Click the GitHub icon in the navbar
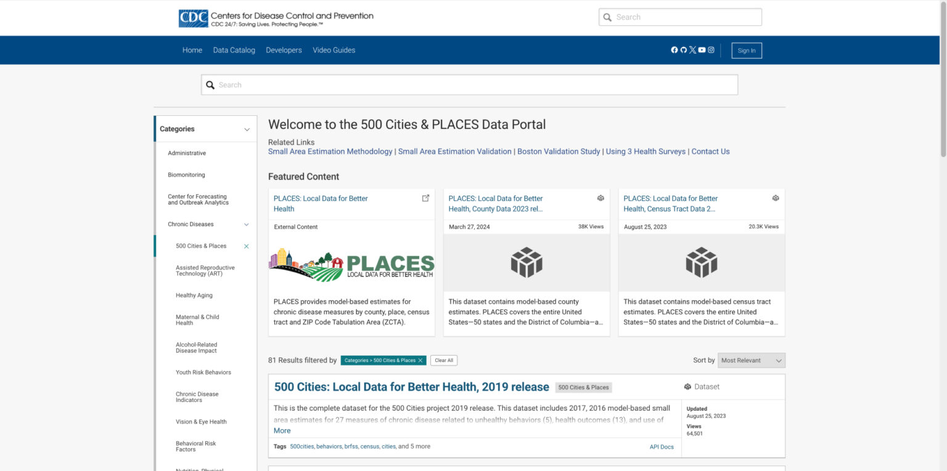This screenshot has width=947, height=471. 683,49
